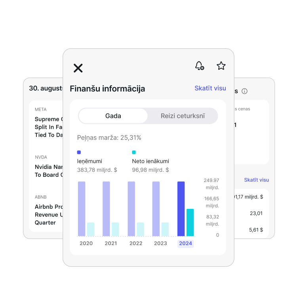This screenshot has width=297, height=307.
Task: Click the 2020 light purple revenue bar
Action: pyautogui.click(x=82, y=209)
